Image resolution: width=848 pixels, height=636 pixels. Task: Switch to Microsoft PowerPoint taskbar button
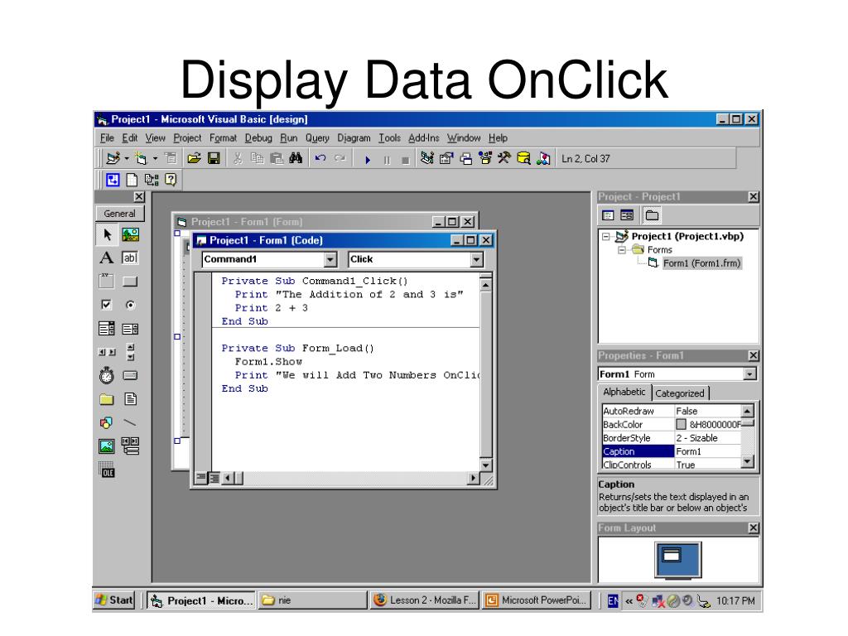tap(537, 600)
